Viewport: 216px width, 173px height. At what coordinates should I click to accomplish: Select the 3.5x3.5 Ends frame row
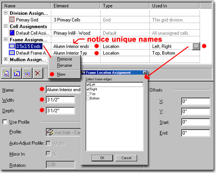[x=29, y=46]
